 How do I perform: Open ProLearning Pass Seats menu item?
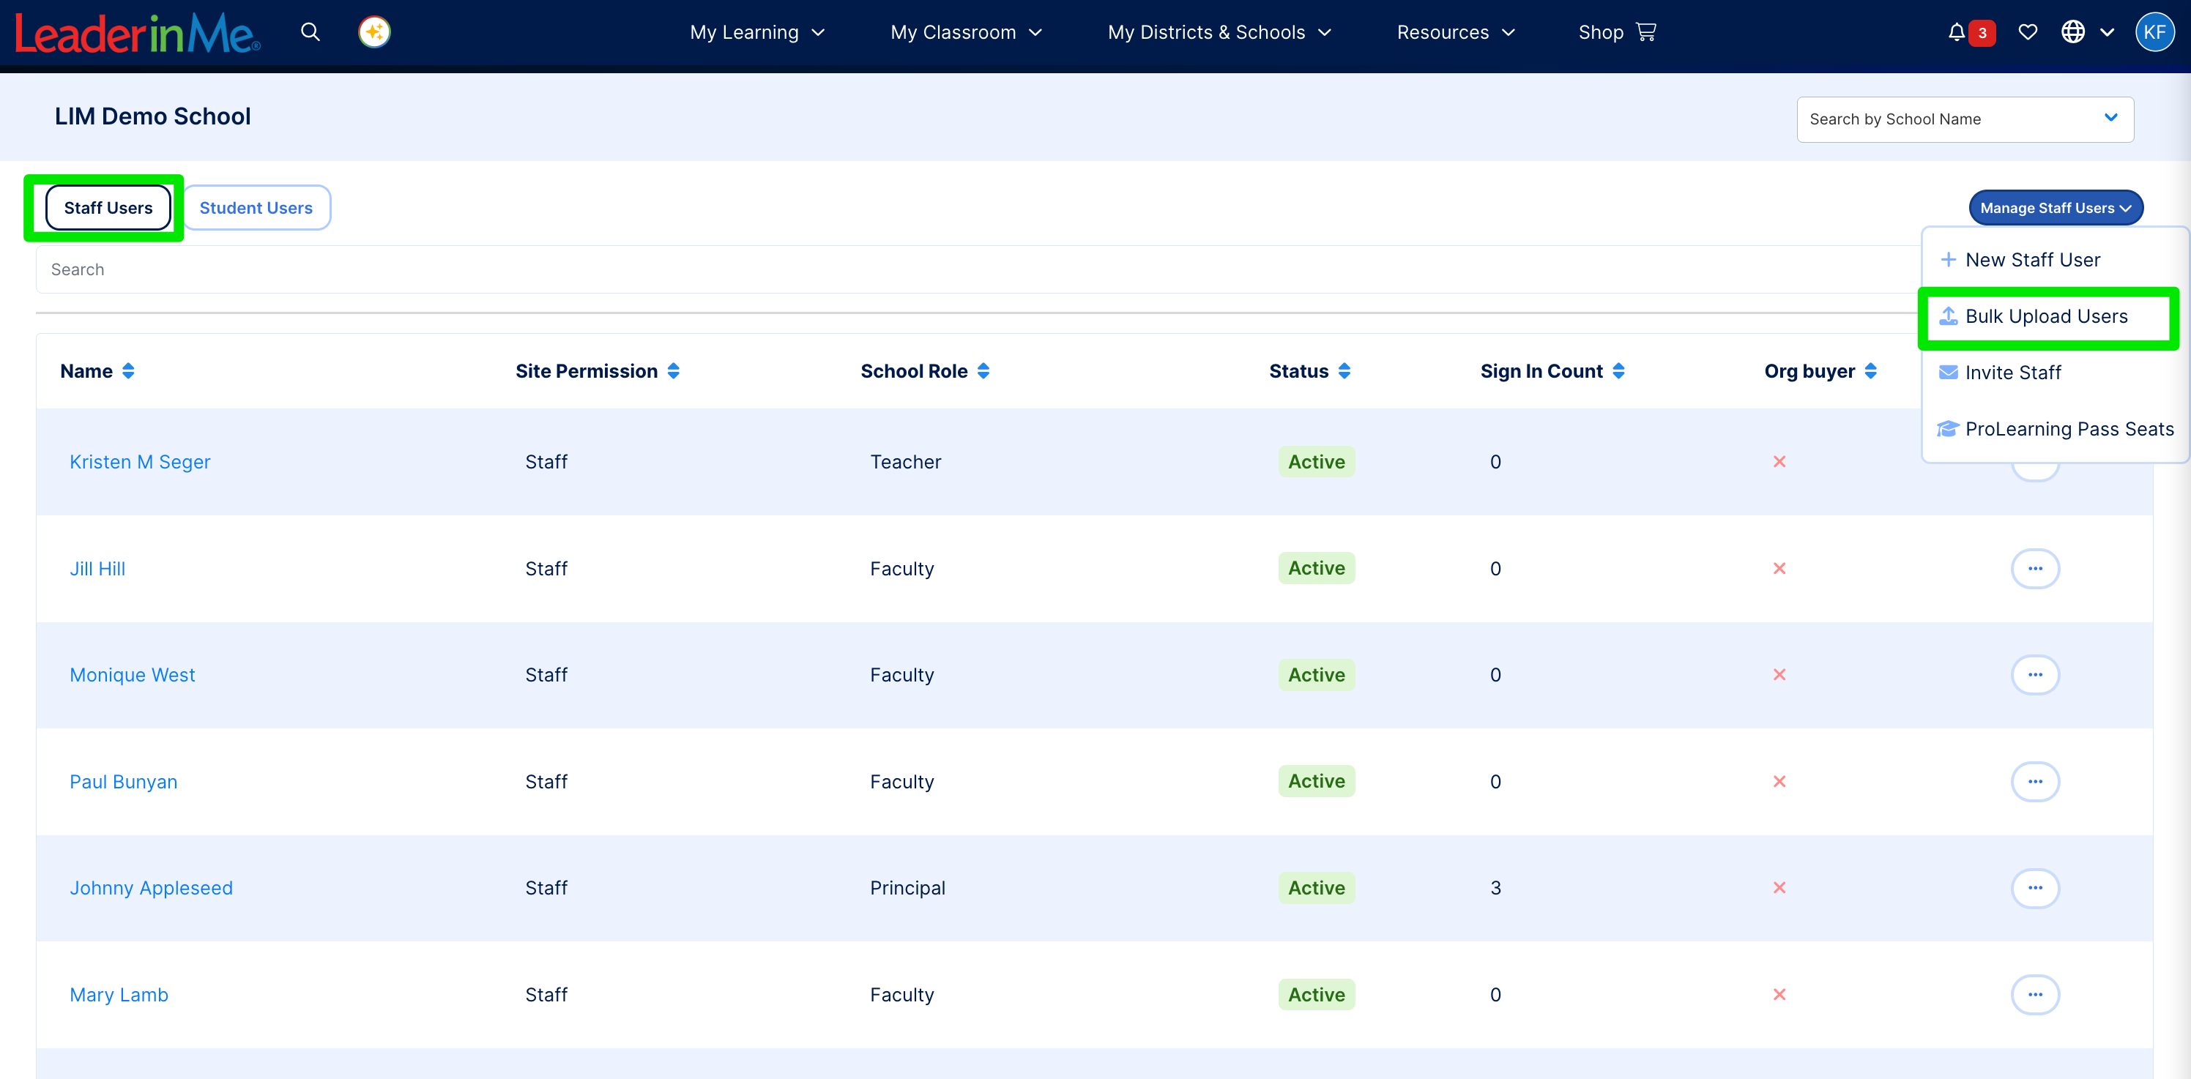tap(2056, 428)
